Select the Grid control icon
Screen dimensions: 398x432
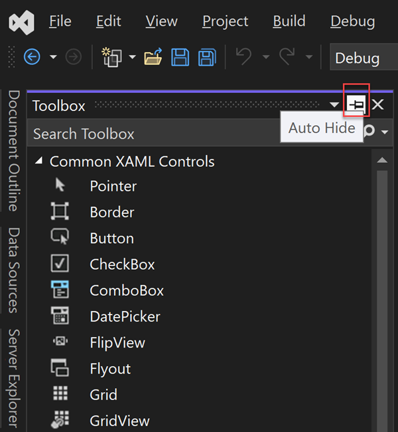pyautogui.click(x=60, y=393)
